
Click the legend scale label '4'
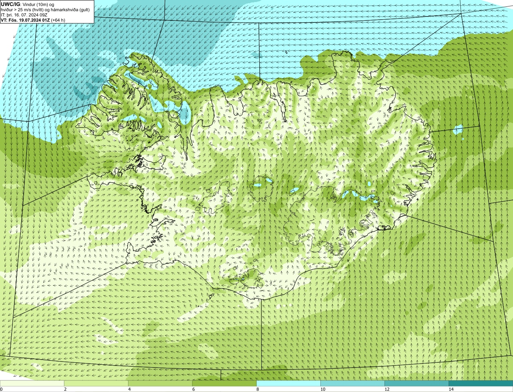129,389
